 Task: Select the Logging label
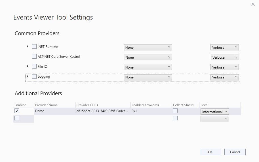(44, 76)
